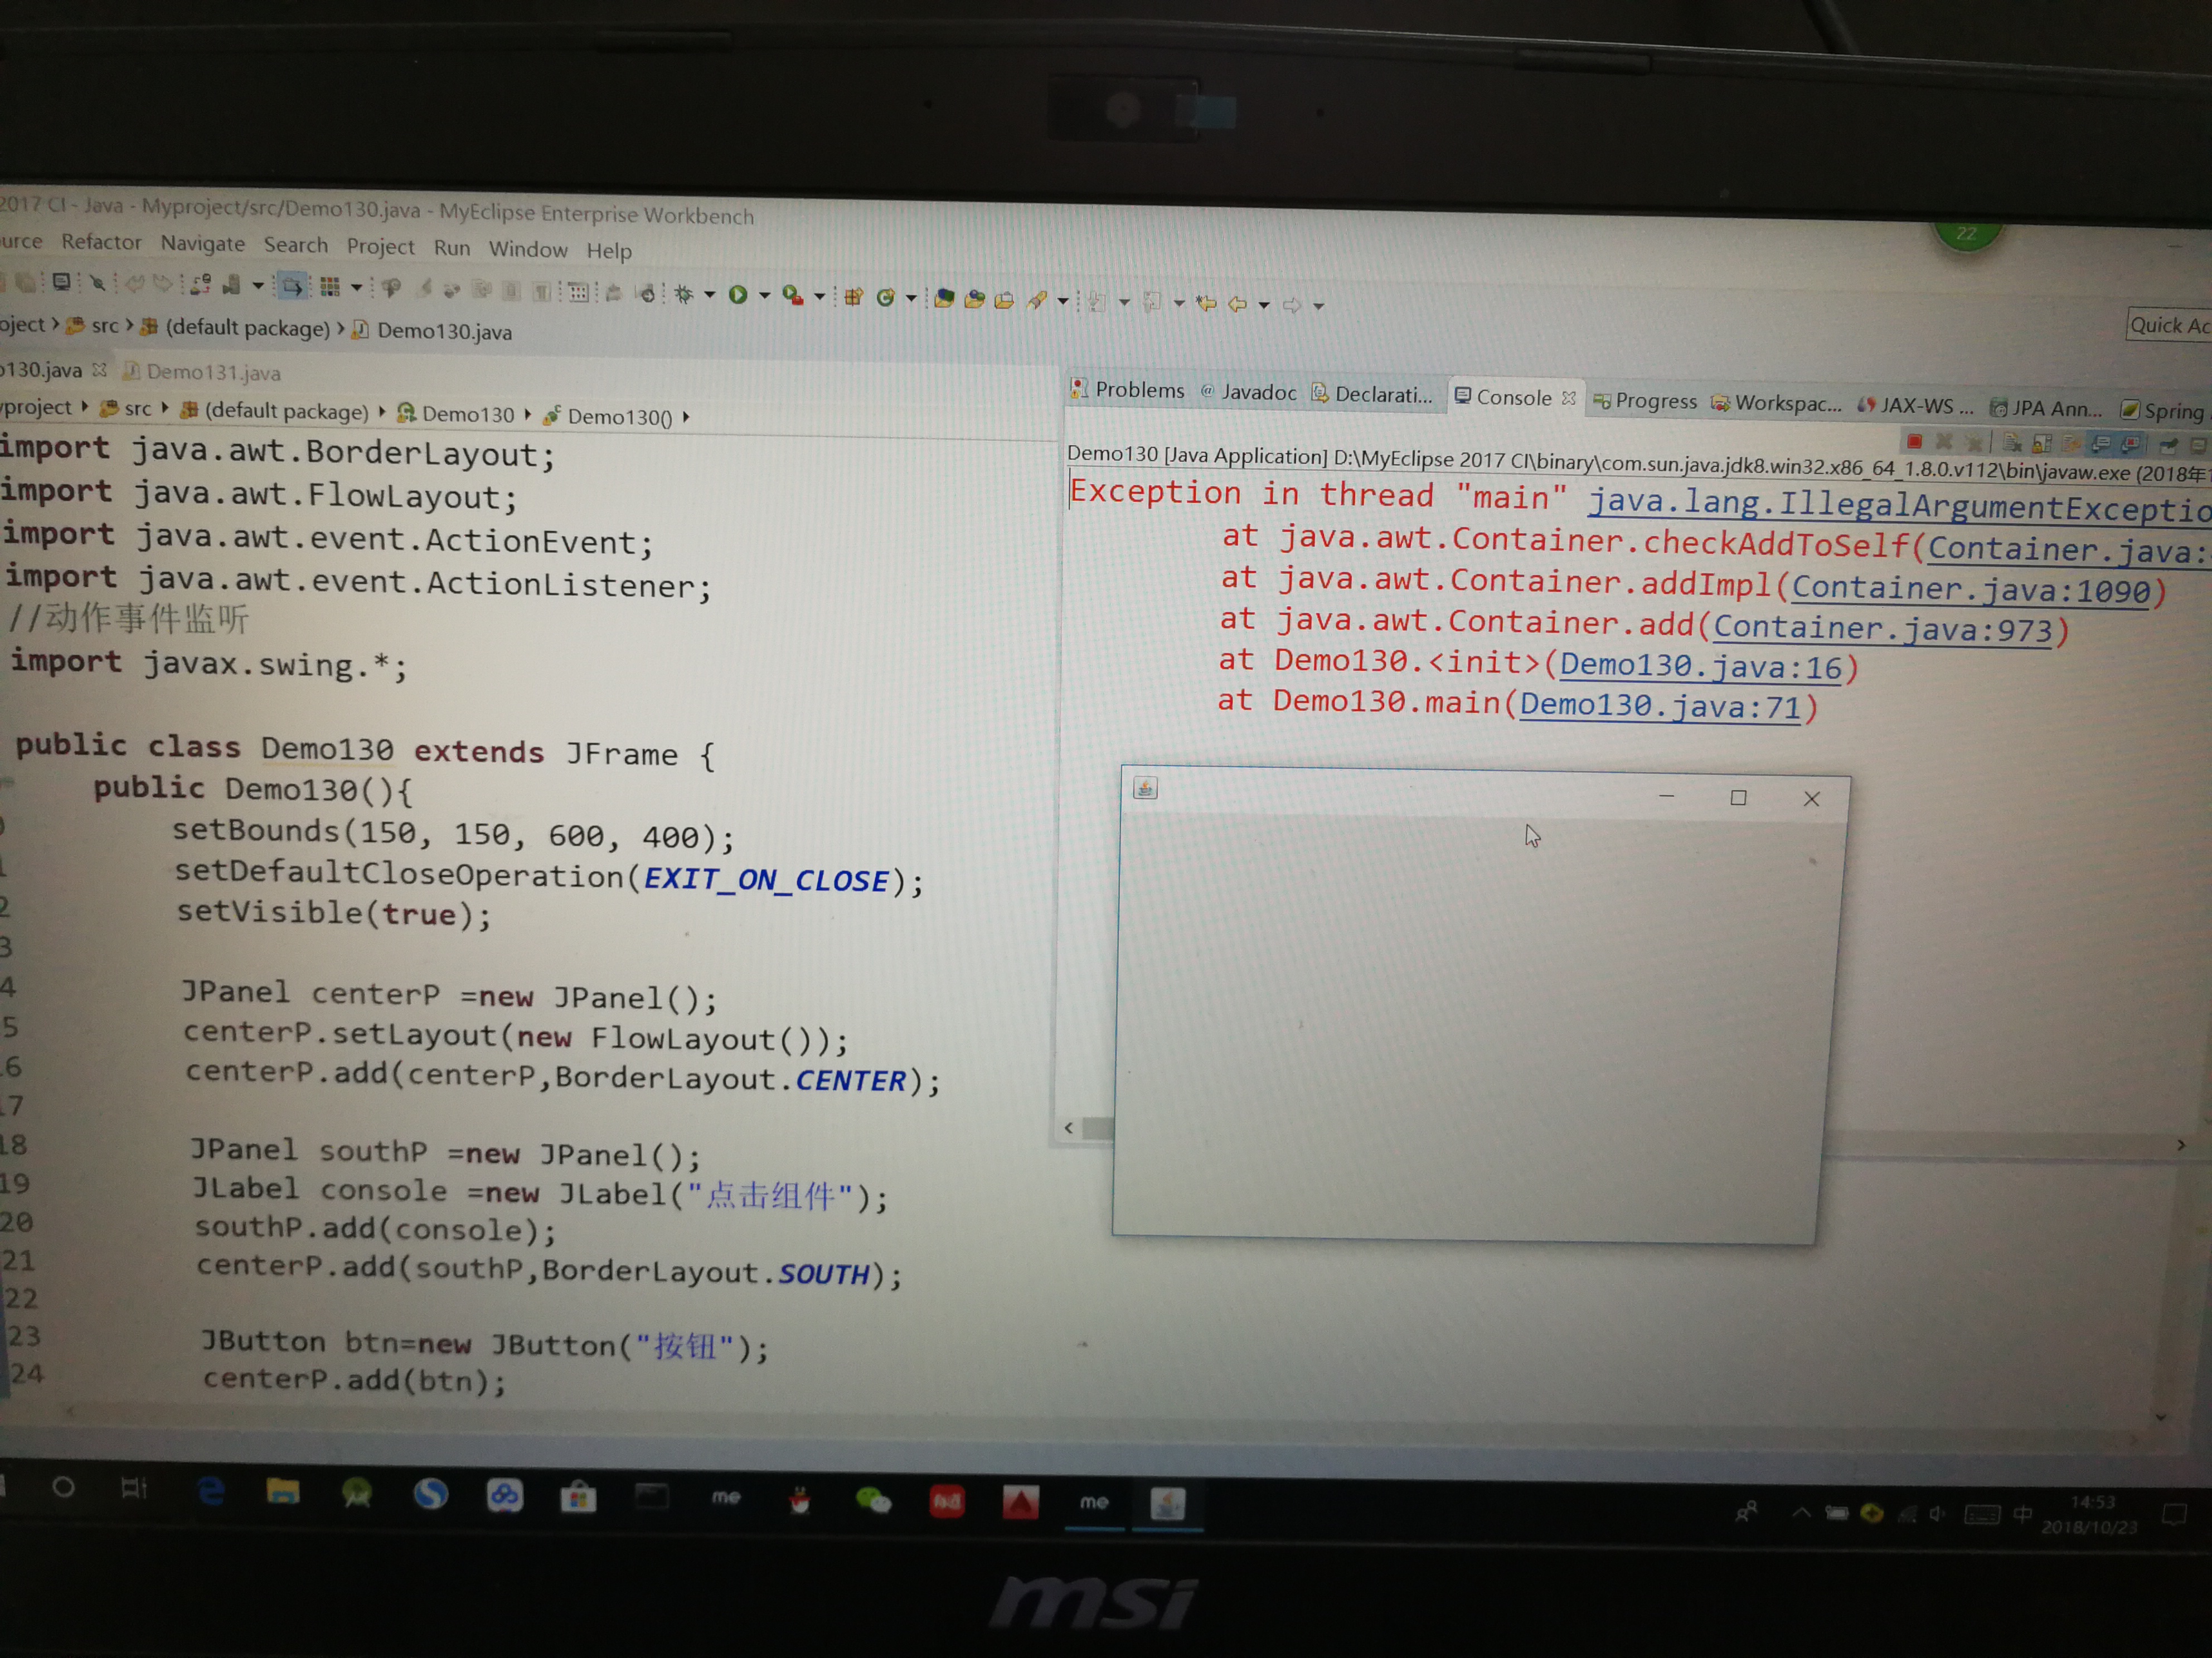This screenshot has width=2212, height=1658.
Task: Open the Back history dropdown arrow
Action: tap(1264, 305)
